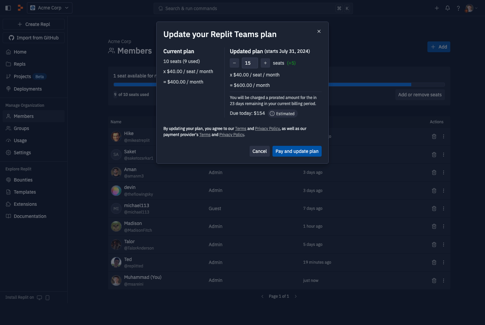Open Documentation in sidebar
Image resolution: width=485 pixels, height=325 pixels.
34,216
